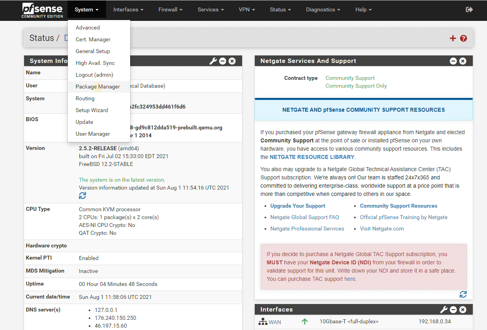Click Community Support Resources link
Image resolution: width=487 pixels, height=330 pixels.
pos(399,206)
